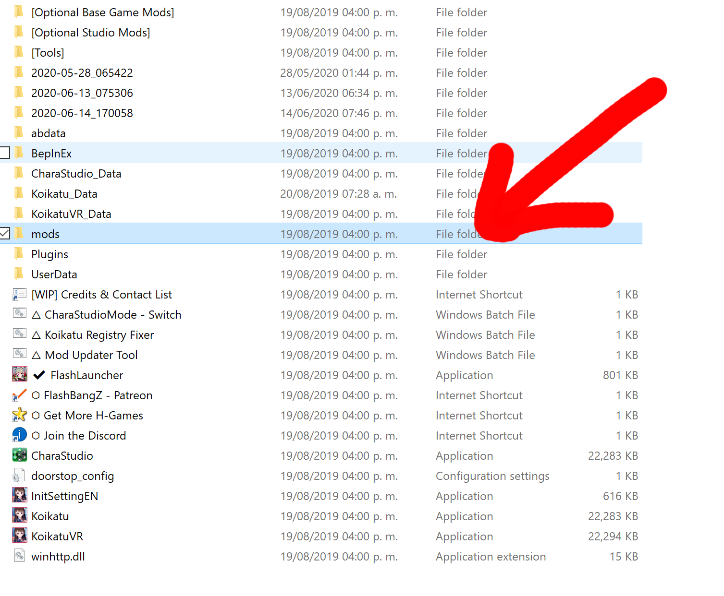Click the CharaStudio_Data folder icon
724x596 pixels.
tap(19, 173)
